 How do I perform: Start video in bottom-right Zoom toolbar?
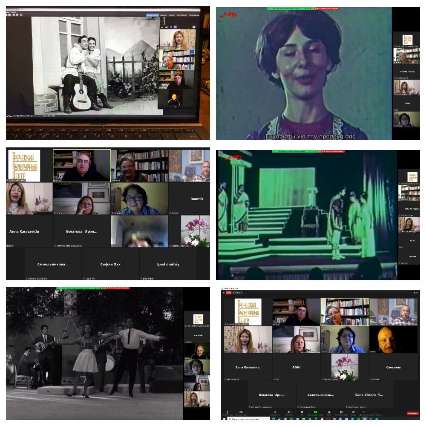241,412
